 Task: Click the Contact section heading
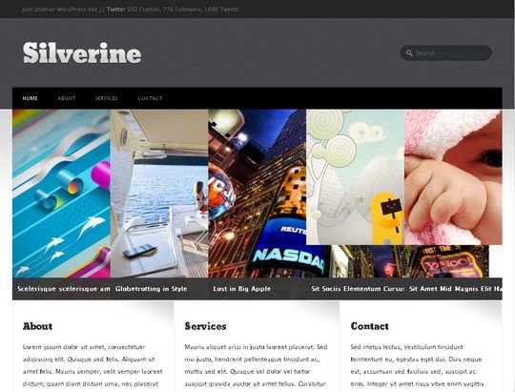(x=369, y=326)
